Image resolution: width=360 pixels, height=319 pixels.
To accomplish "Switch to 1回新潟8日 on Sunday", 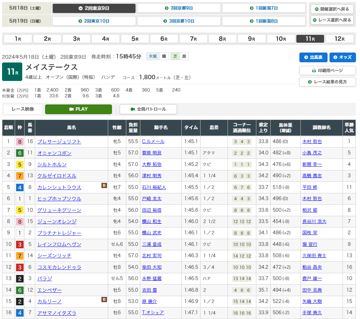I will coord(263,21).
